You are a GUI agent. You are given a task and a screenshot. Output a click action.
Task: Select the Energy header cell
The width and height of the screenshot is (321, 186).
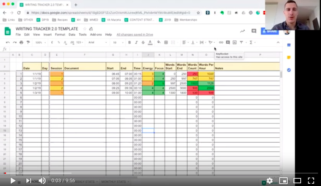coord(148,66)
